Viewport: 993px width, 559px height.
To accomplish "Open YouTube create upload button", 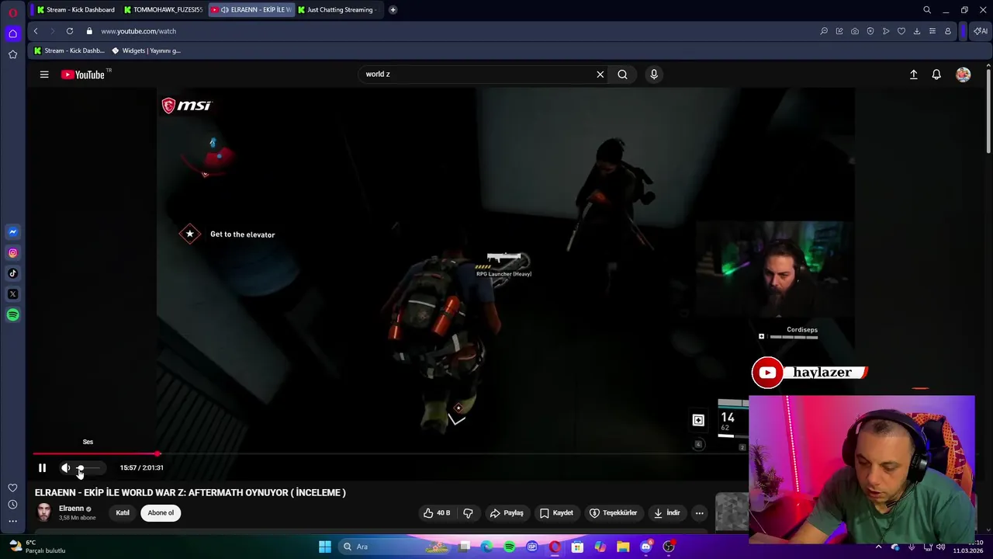I will click(x=914, y=75).
